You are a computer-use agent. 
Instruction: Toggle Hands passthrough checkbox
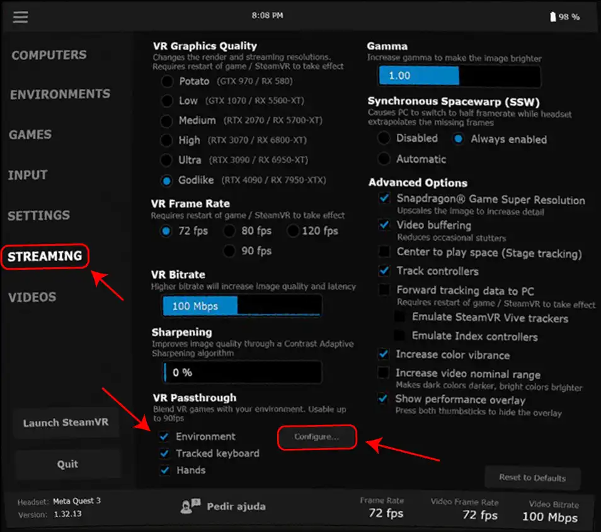pyautogui.click(x=165, y=470)
